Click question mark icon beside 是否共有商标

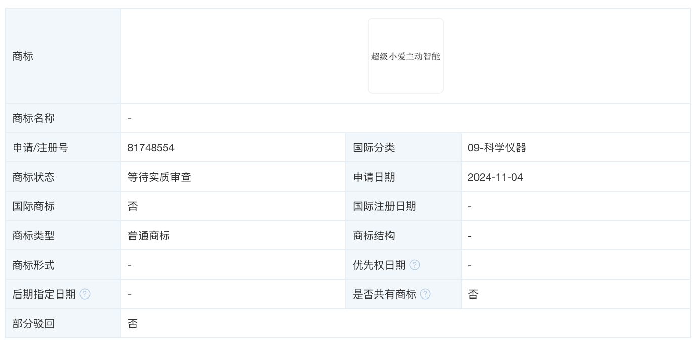pyautogui.click(x=425, y=294)
